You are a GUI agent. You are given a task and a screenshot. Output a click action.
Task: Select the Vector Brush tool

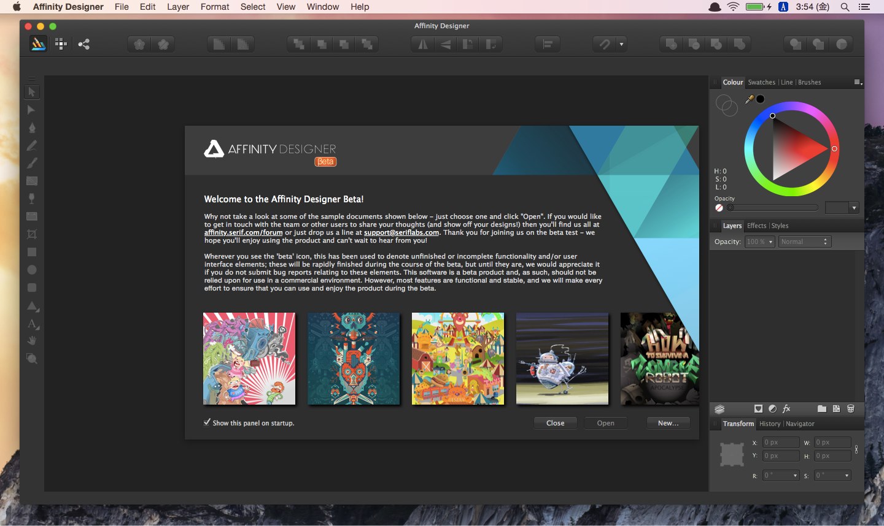[32, 163]
